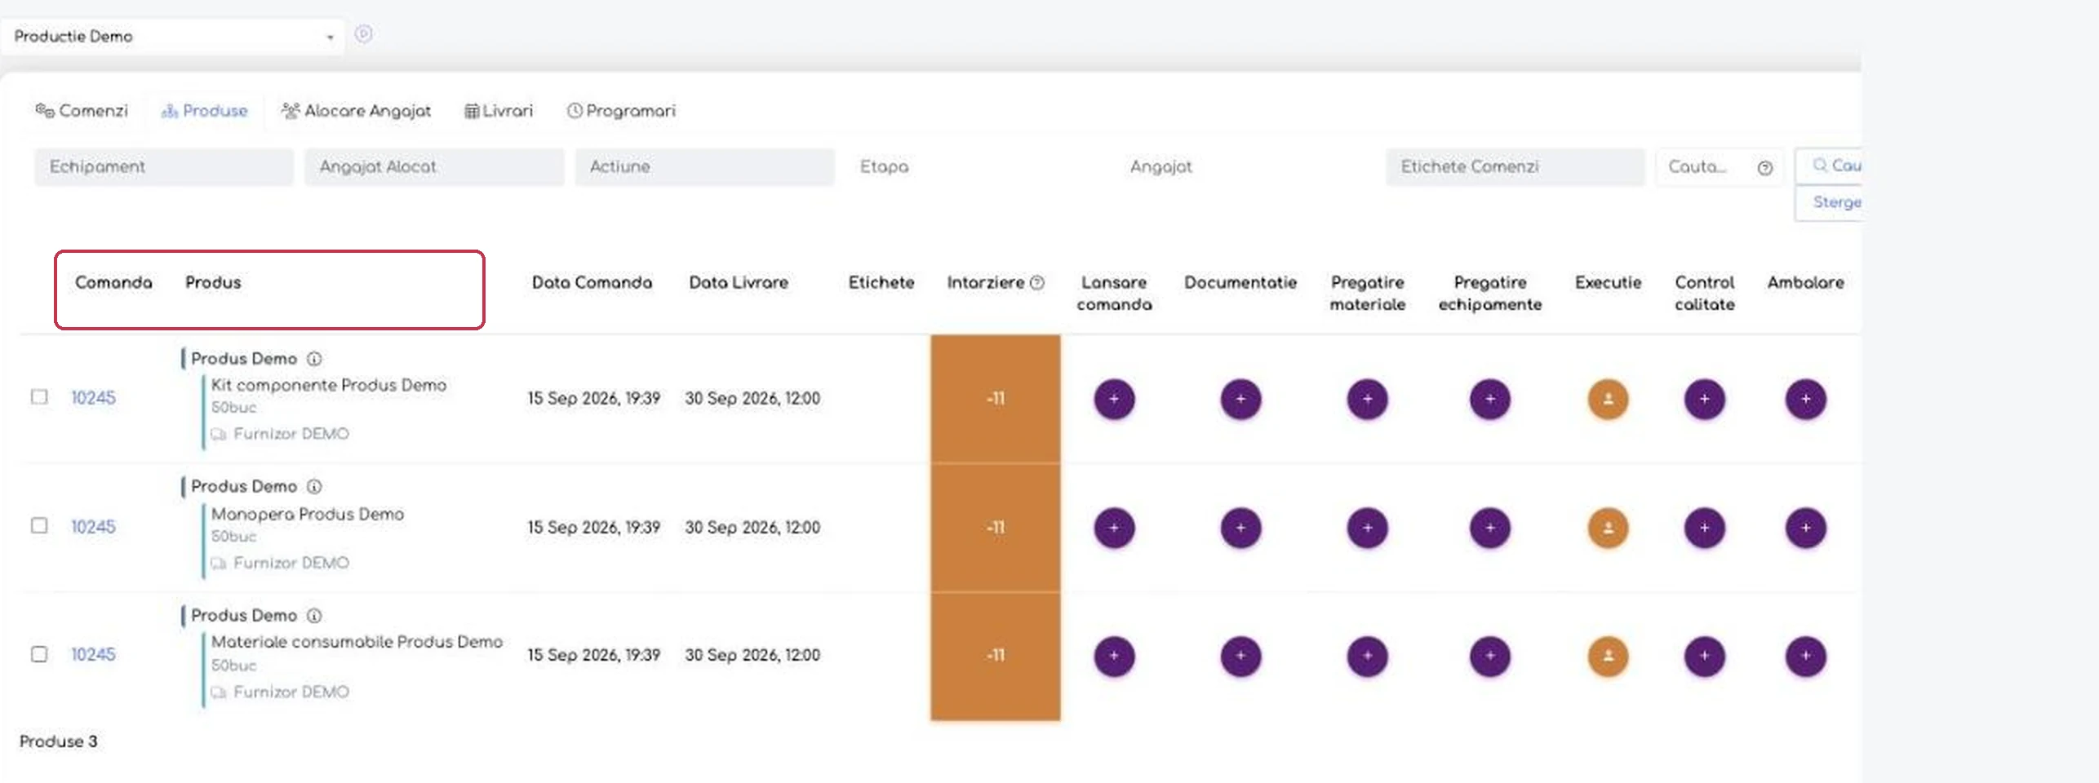Tick the checkbox for Materiale consumabile row
2099x783 pixels.
click(39, 655)
